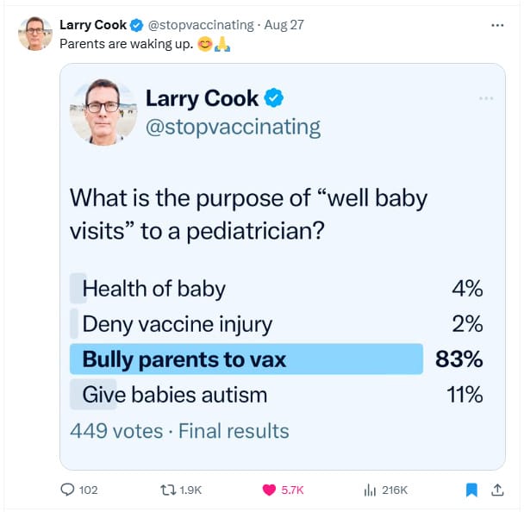This screenshot has height=512, width=524.
Task: Select the 'Deny vaccine injury' poll option
Action: pyautogui.click(x=277, y=324)
